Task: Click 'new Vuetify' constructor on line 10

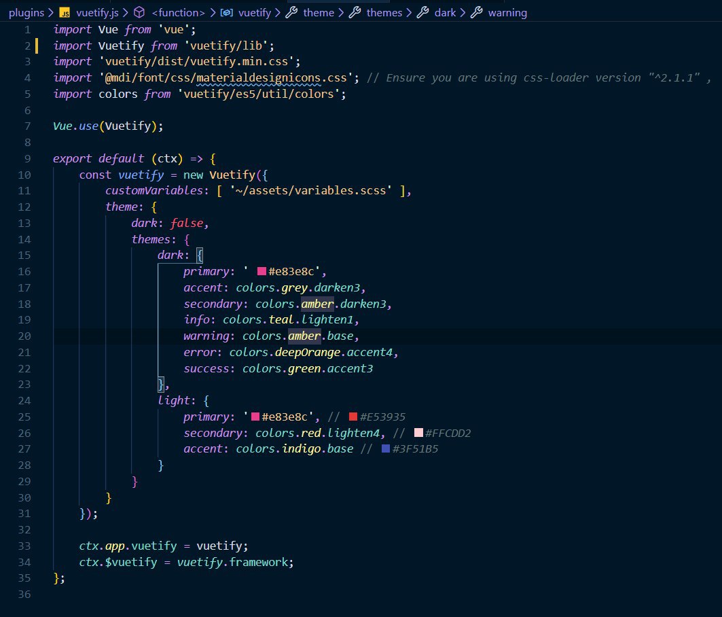Action: (x=219, y=175)
